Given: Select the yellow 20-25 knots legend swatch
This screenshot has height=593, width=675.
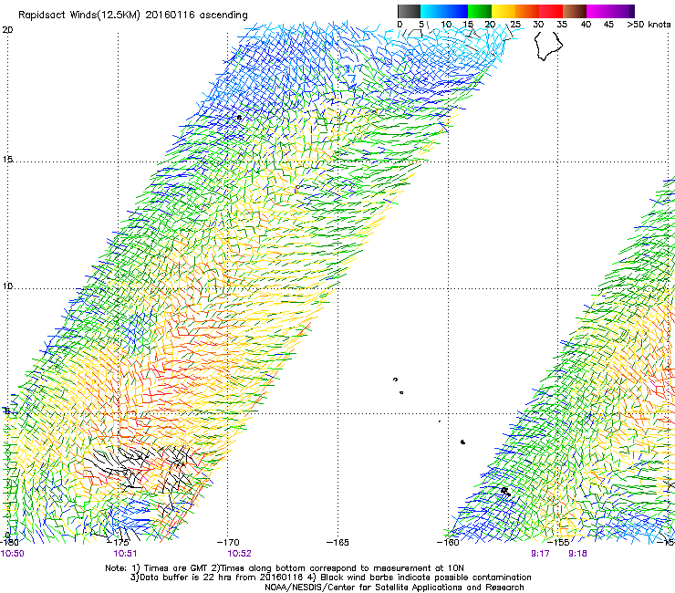Looking at the screenshot, I should tap(504, 11).
